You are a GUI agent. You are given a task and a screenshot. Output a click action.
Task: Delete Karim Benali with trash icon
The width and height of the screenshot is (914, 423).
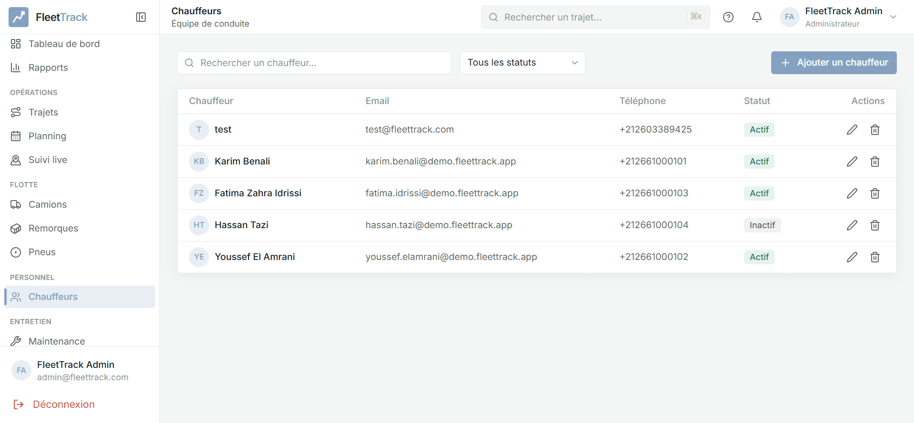[x=875, y=162]
